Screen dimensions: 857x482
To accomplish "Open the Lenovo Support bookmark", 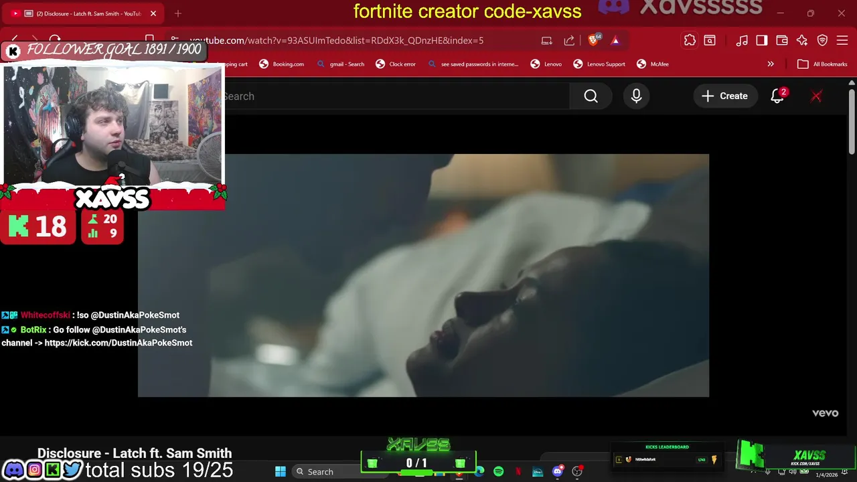I will (x=599, y=64).
